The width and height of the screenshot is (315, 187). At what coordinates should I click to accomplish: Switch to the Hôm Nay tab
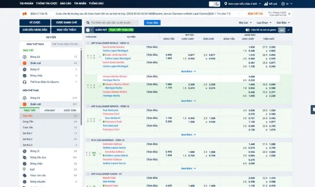coord(50,110)
